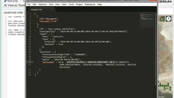Click the "LAGRANGE" value
Screen dimensions: 174x98
(x=80, y=54)
